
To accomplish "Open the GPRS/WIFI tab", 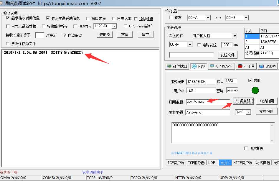I will click(222, 66).
